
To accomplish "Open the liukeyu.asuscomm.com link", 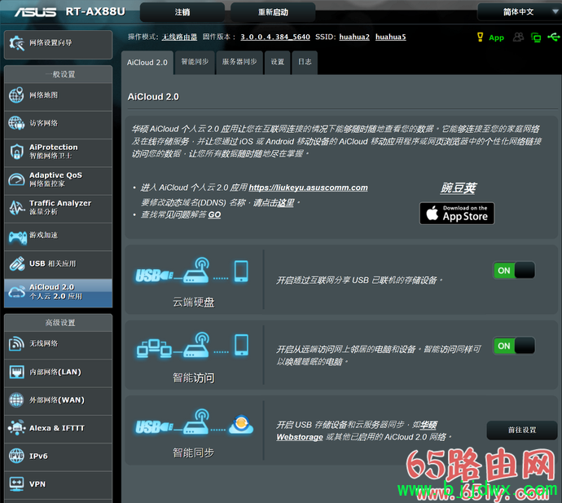I will point(308,188).
